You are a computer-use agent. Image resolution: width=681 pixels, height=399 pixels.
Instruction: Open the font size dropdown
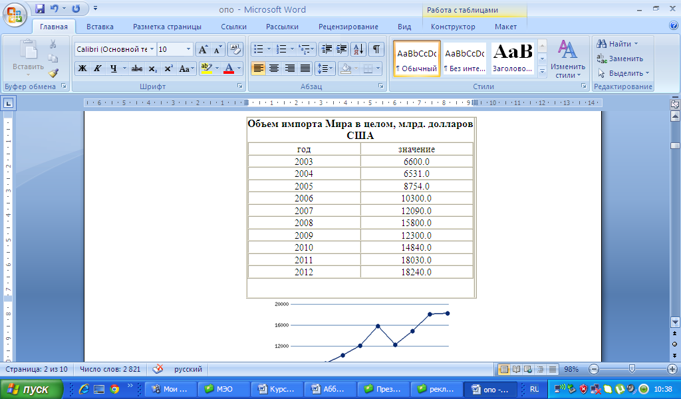point(189,49)
